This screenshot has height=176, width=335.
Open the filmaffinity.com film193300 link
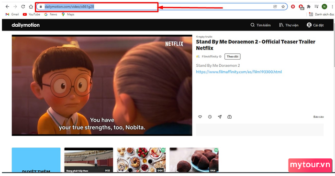pyautogui.click(x=239, y=72)
